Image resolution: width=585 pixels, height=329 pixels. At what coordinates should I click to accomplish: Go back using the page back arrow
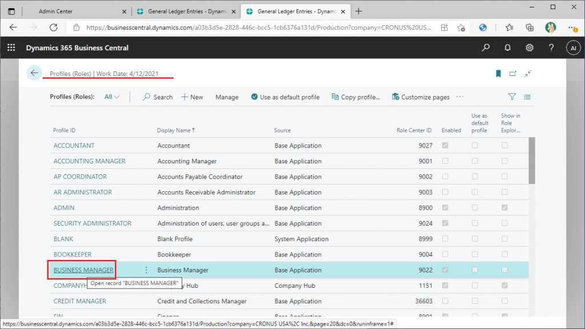point(34,73)
